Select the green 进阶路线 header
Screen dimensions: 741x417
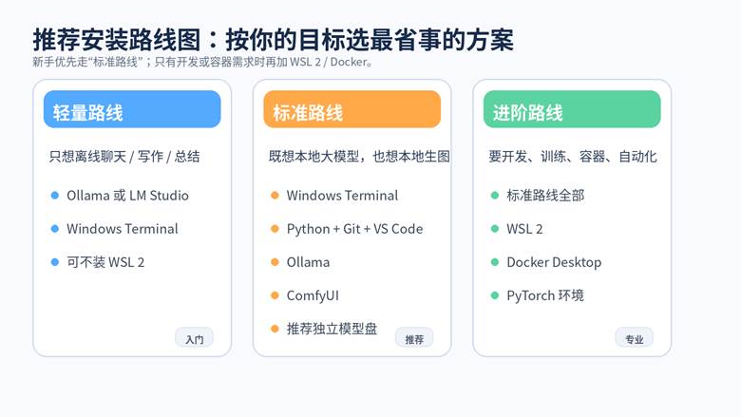572,109
